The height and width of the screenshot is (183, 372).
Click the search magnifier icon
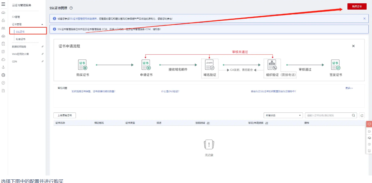pos(353,115)
